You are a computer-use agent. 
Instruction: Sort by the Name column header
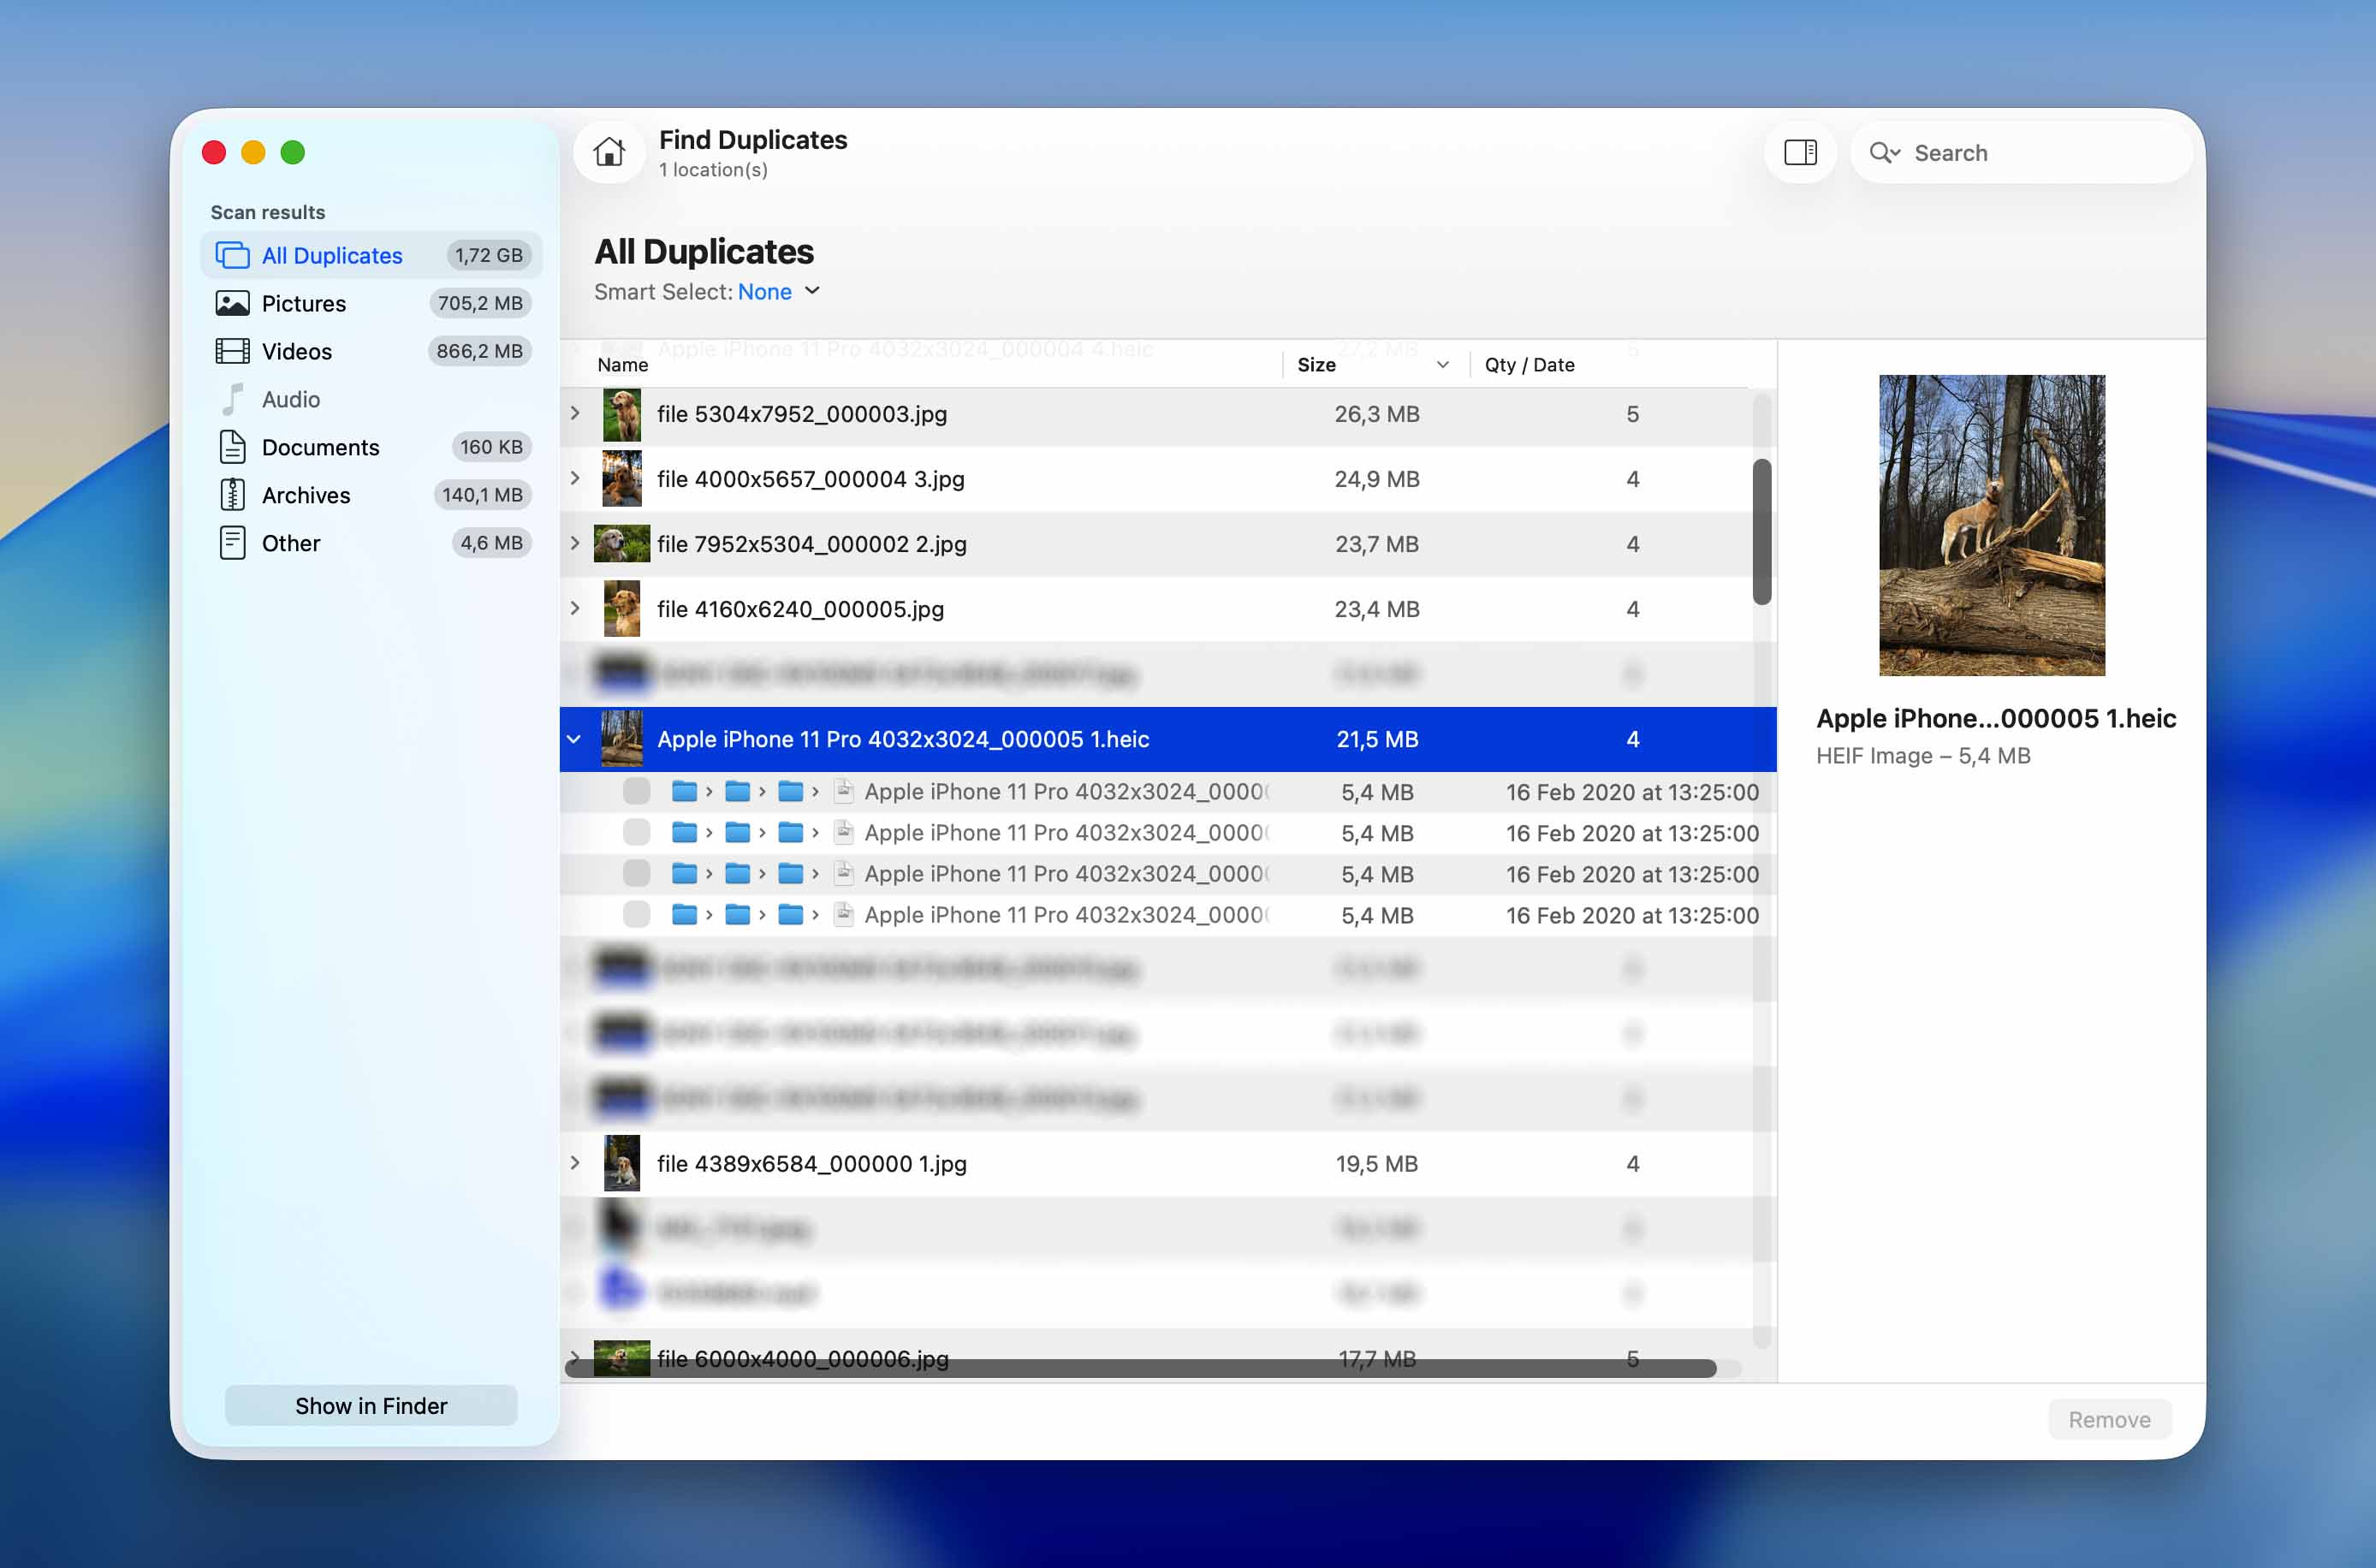click(622, 365)
